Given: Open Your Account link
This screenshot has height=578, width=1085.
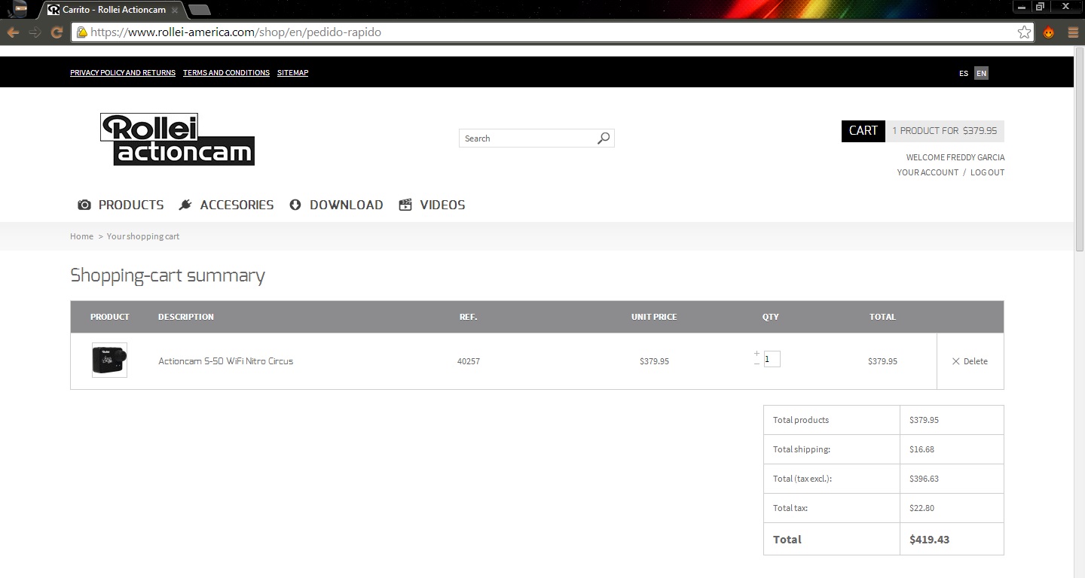Looking at the screenshot, I should [928, 172].
